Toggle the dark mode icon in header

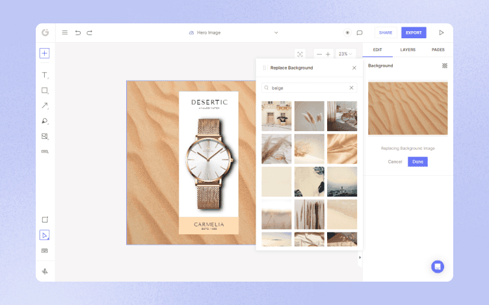[347, 32]
